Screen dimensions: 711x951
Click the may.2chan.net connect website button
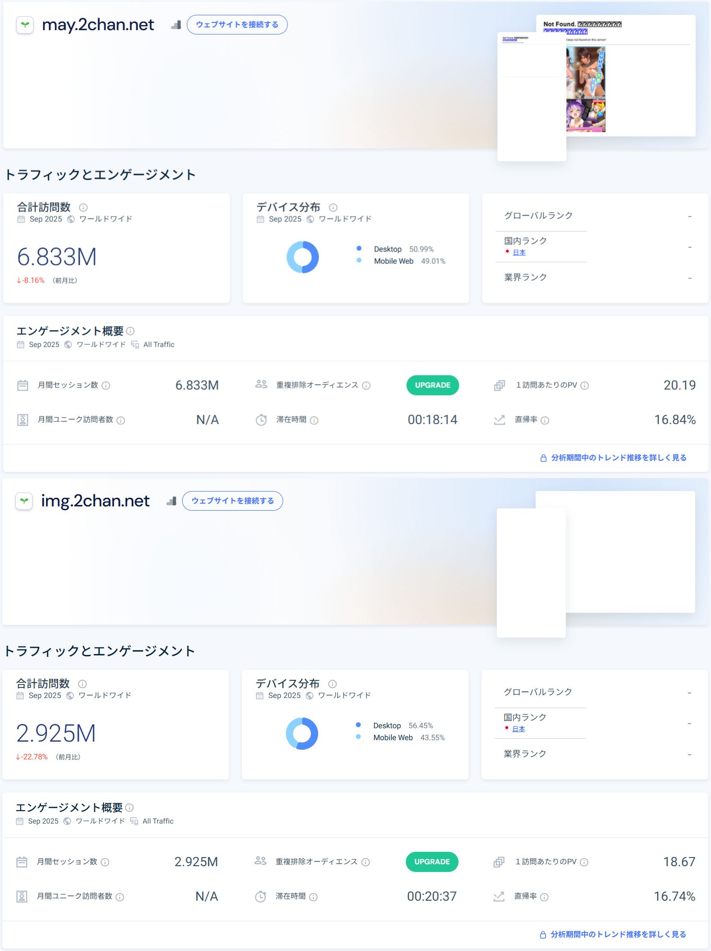[x=237, y=24]
